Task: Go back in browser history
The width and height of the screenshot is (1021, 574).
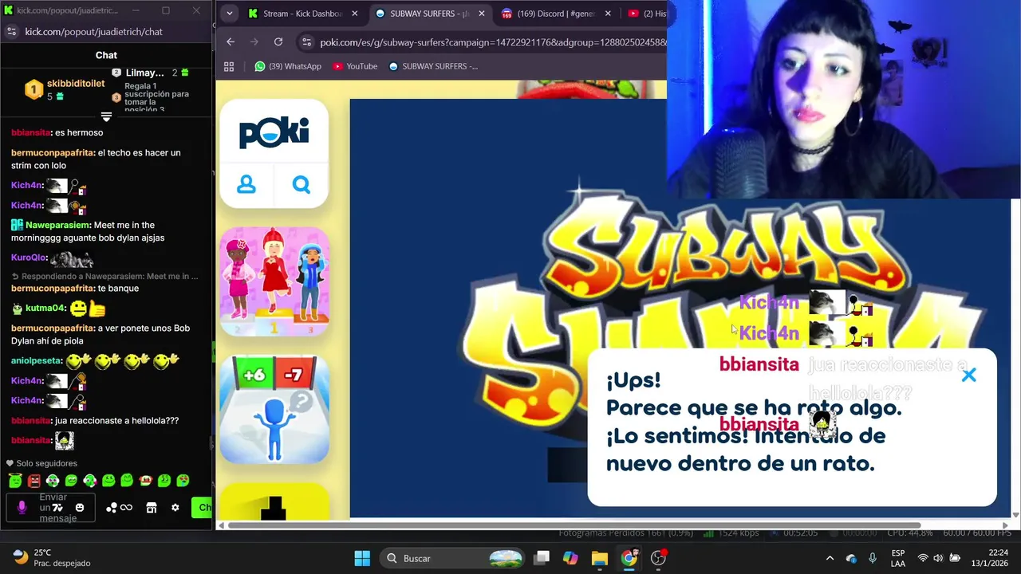Action: point(231,41)
